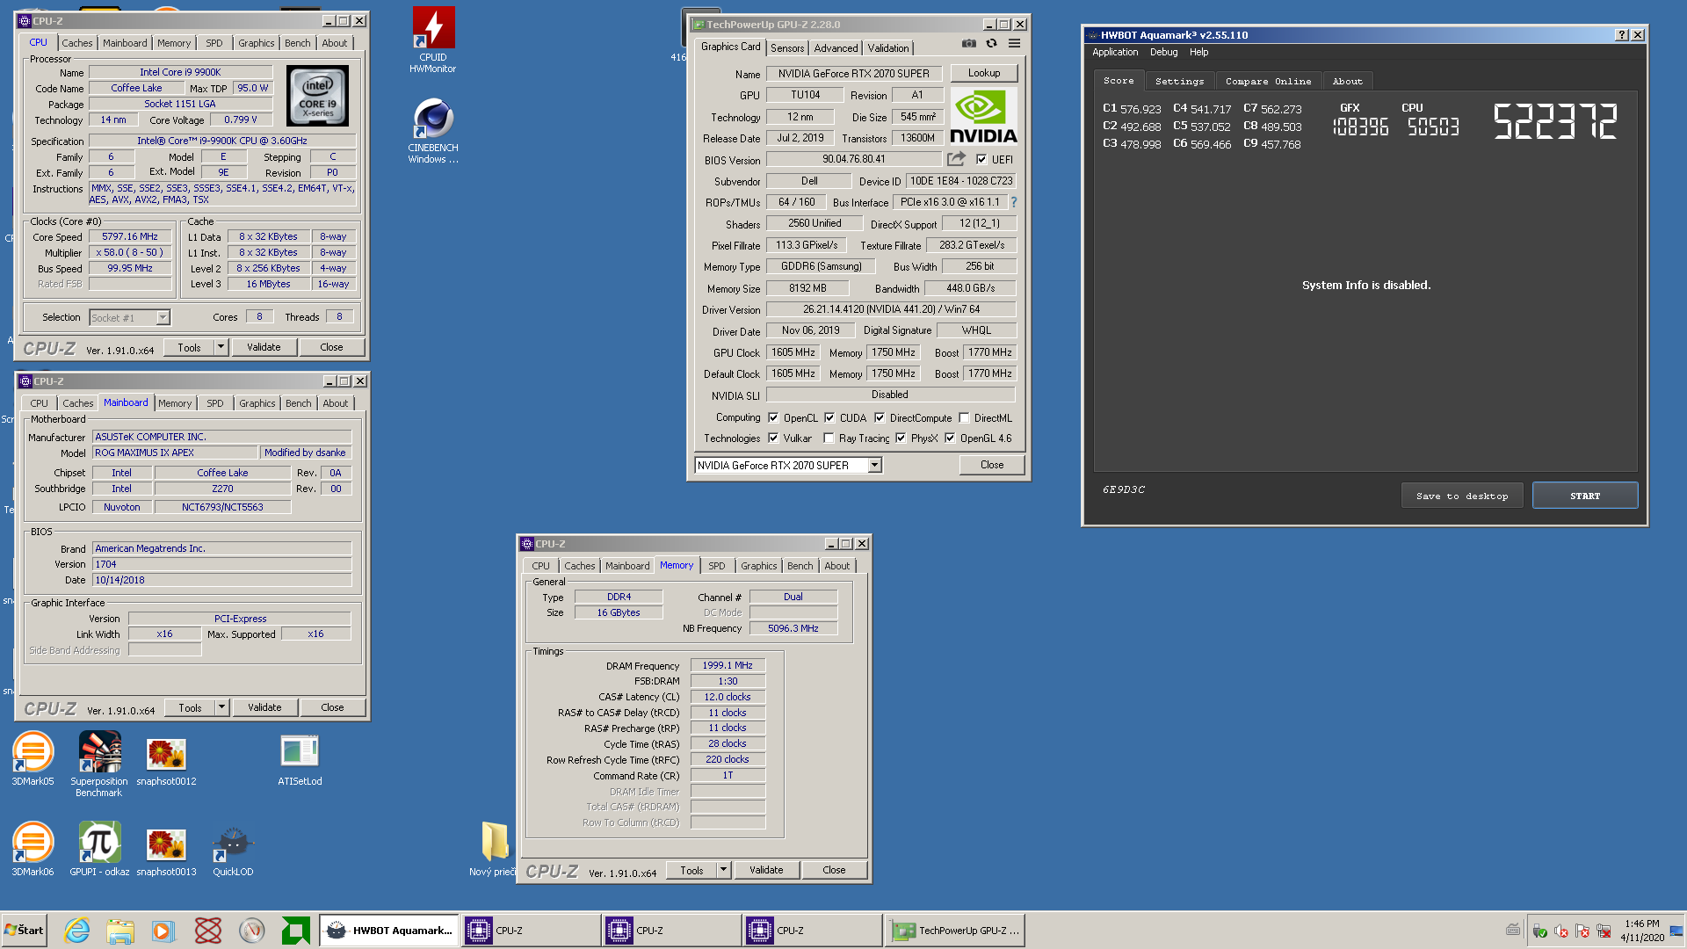Click the green square taskbar icon

coord(295,931)
